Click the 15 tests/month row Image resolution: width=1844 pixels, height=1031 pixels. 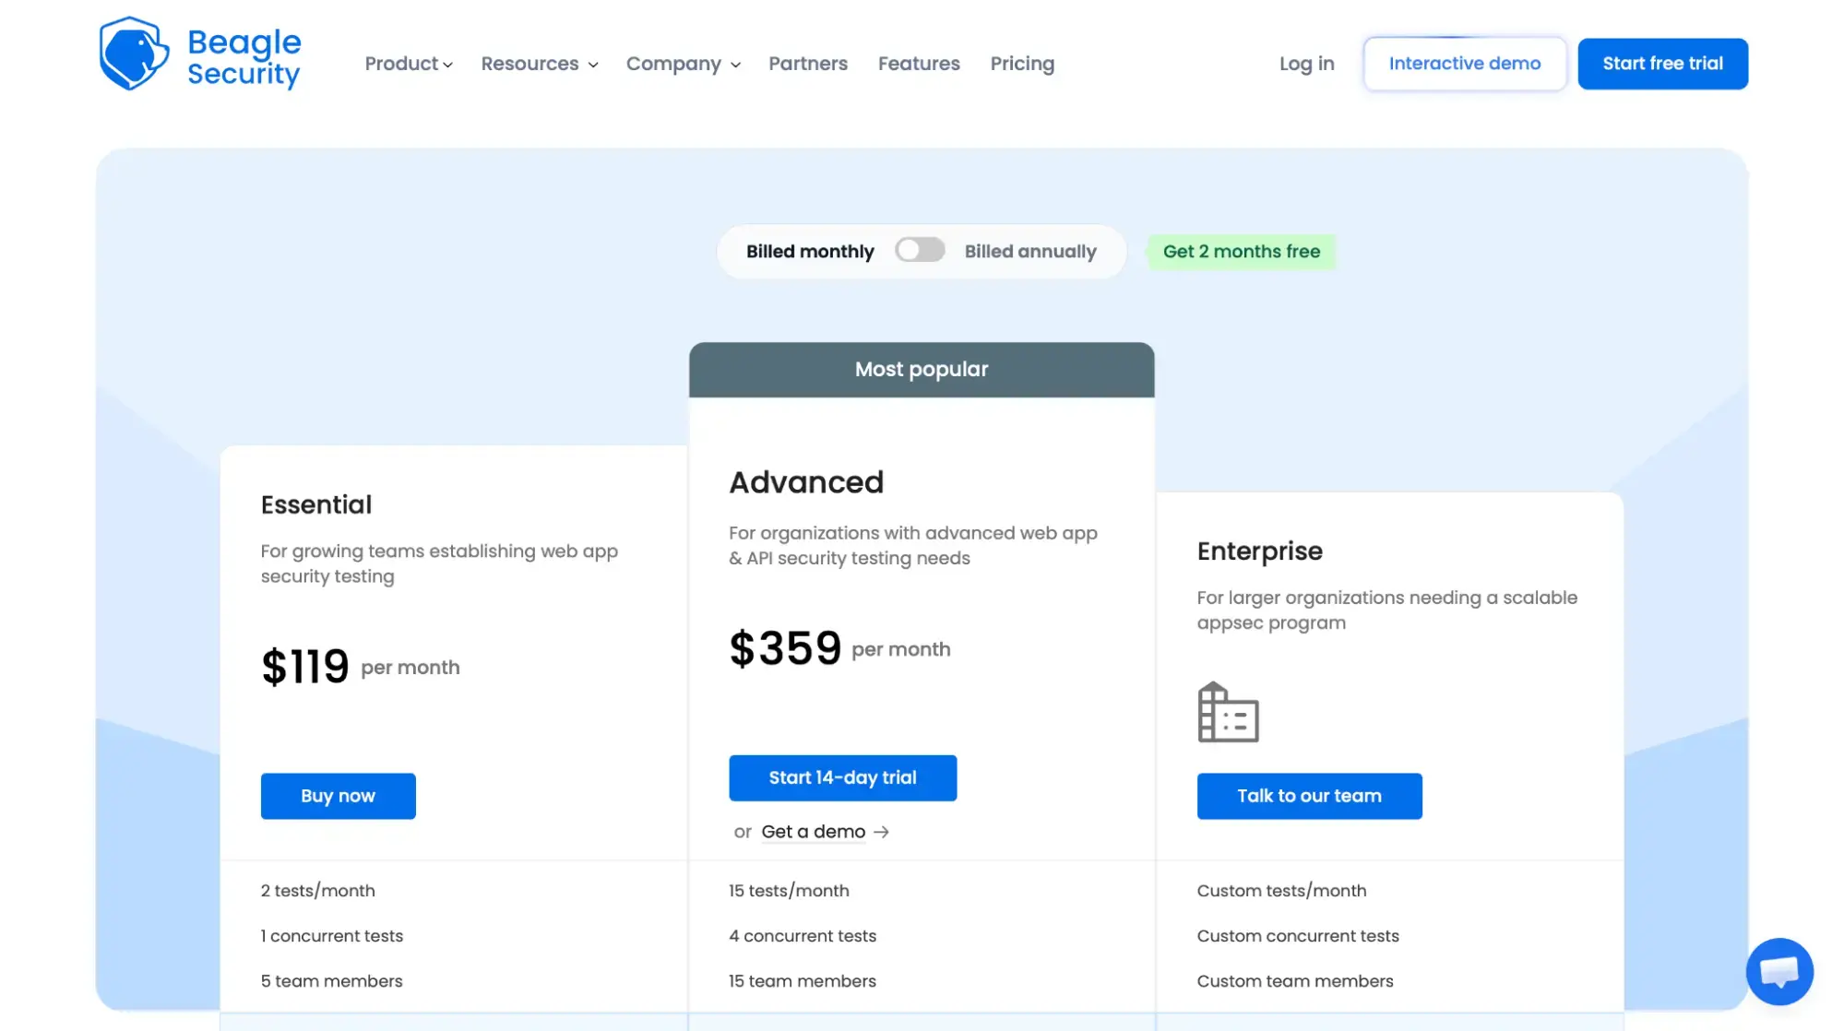click(789, 890)
